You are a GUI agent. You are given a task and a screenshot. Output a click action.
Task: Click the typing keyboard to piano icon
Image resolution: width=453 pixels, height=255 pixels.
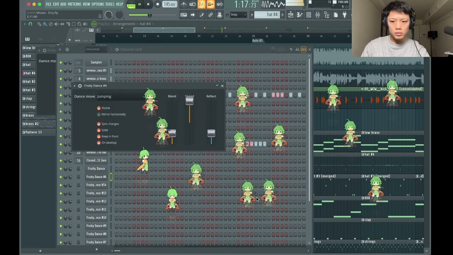click(x=184, y=15)
